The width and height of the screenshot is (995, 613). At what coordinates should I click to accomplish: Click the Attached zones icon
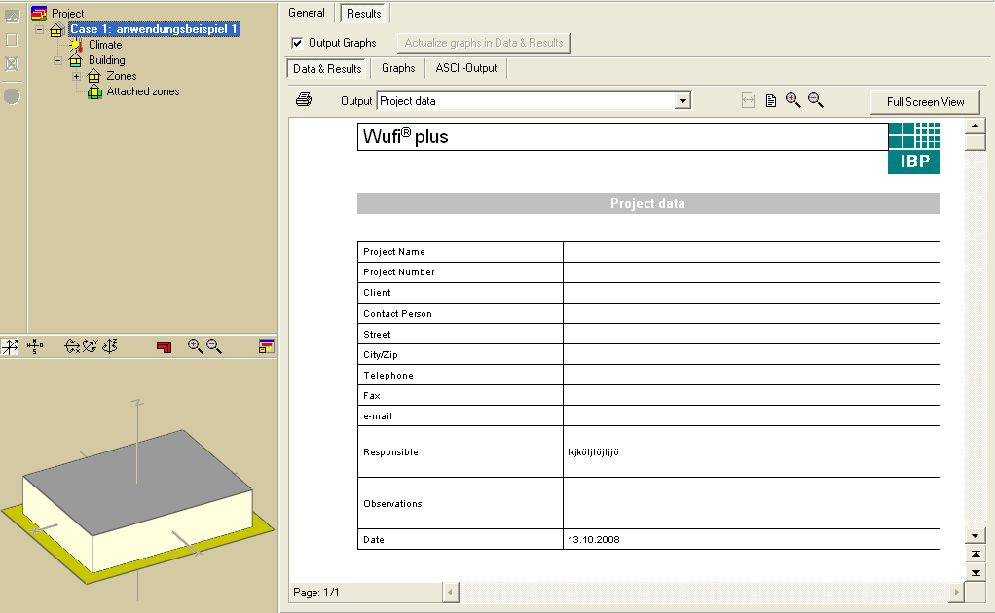[x=94, y=91]
